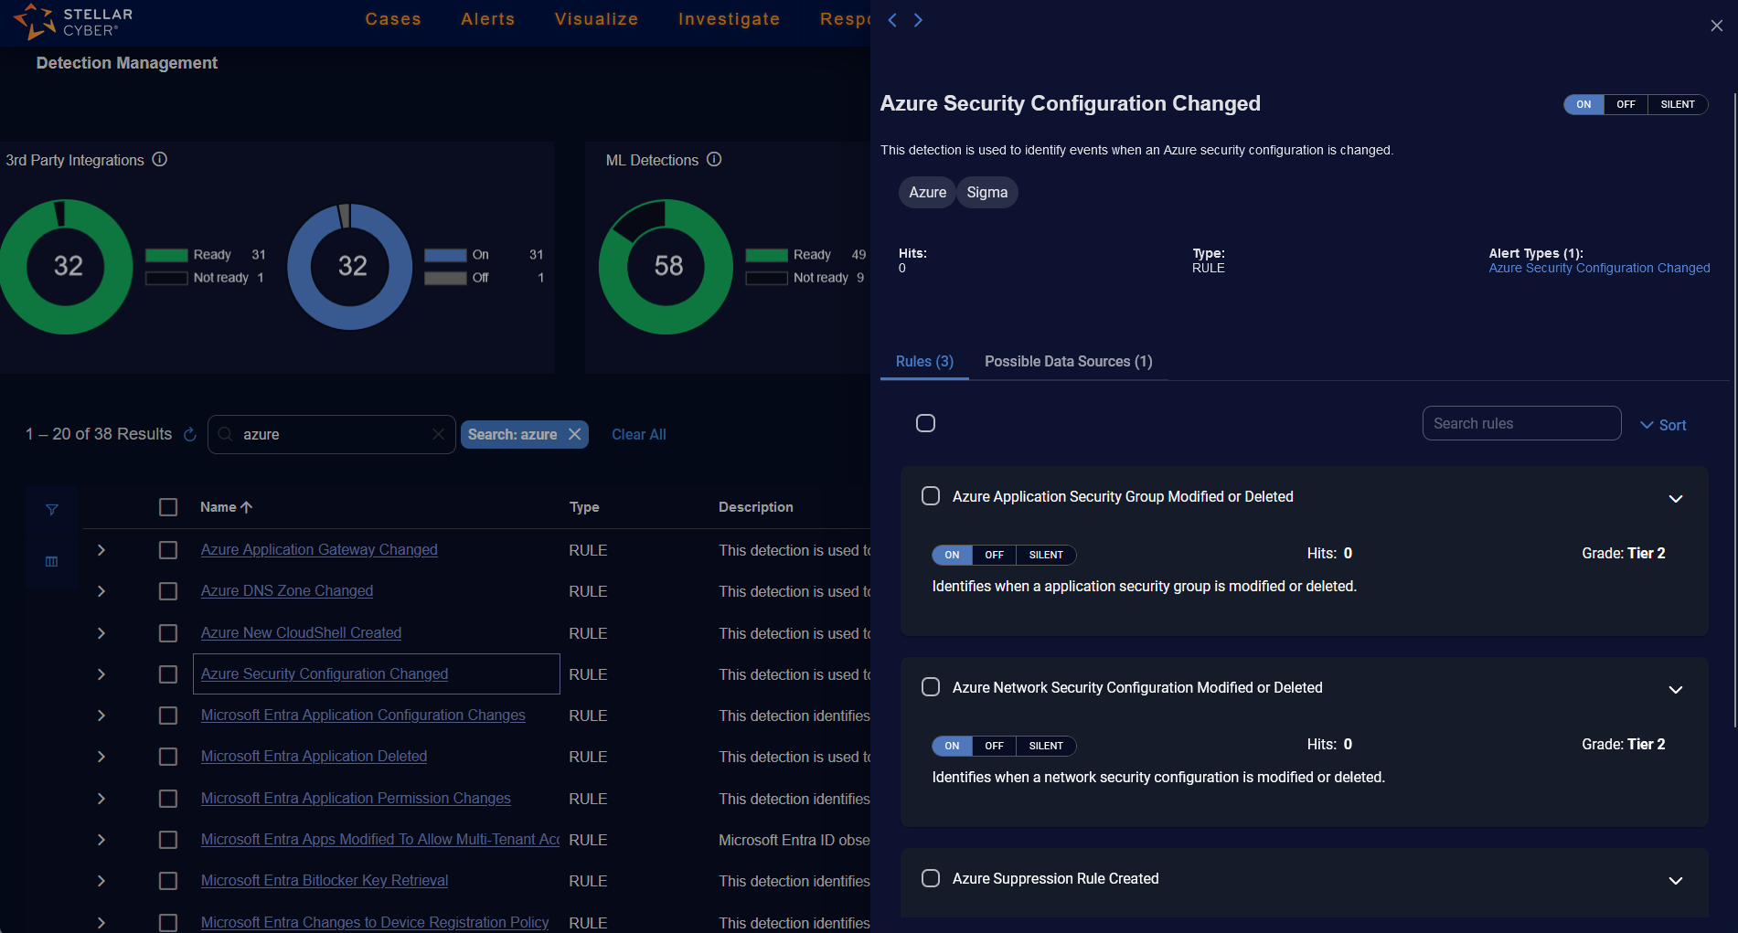Open the Sort dropdown for rules

tap(1663, 425)
